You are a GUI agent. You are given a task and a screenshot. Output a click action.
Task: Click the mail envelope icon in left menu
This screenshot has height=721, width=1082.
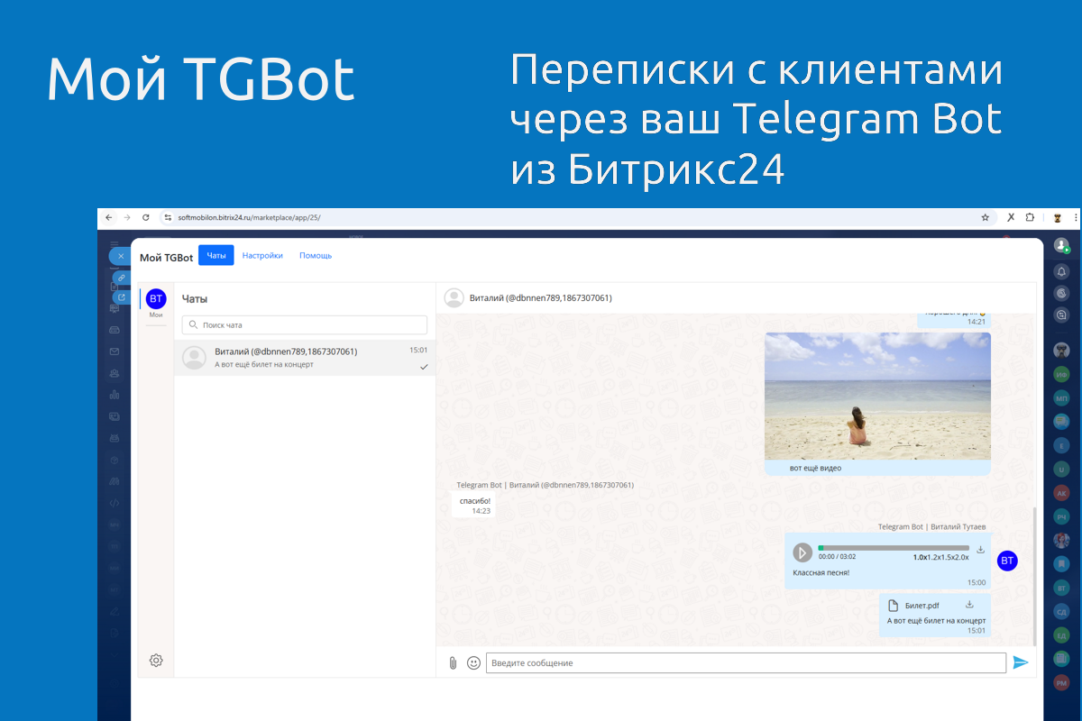pyautogui.click(x=115, y=351)
